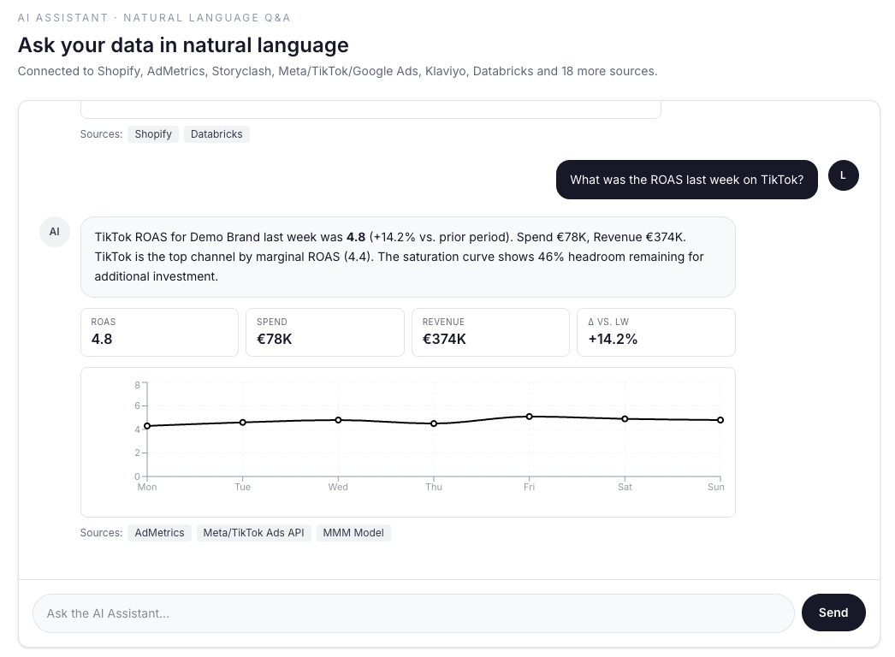The image size is (895, 657).
Task: Focus the Ask the AI Assistant input
Action: (413, 613)
